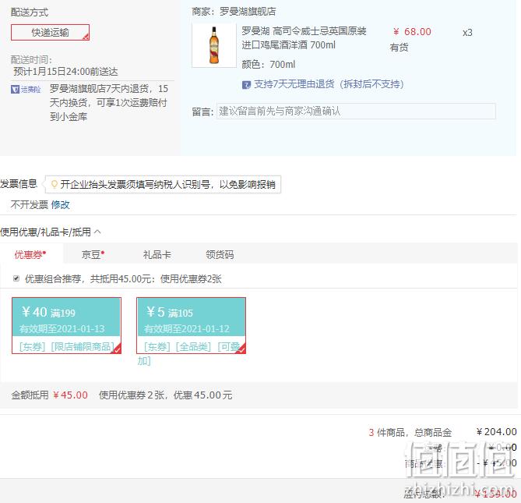Deselect the ¥5 满105 coupon

click(191, 325)
